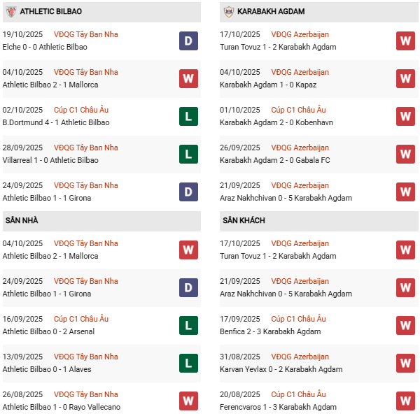Click the loss badge for B.Dortmund match

188,116
